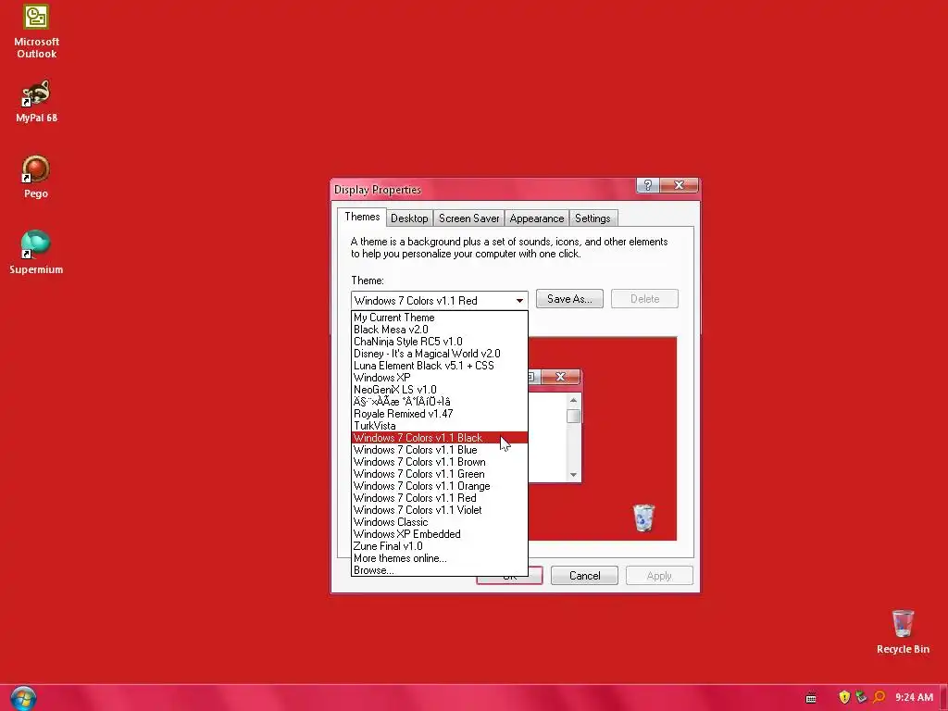The width and height of the screenshot is (948, 711).
Task: Click the on-screen keyboard tray icon
Action: pos(811,698)
